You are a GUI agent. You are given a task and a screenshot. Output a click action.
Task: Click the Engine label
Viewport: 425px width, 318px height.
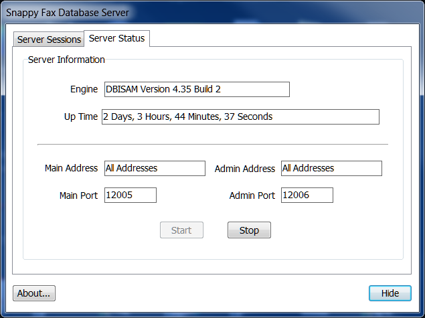coord(84,89)
